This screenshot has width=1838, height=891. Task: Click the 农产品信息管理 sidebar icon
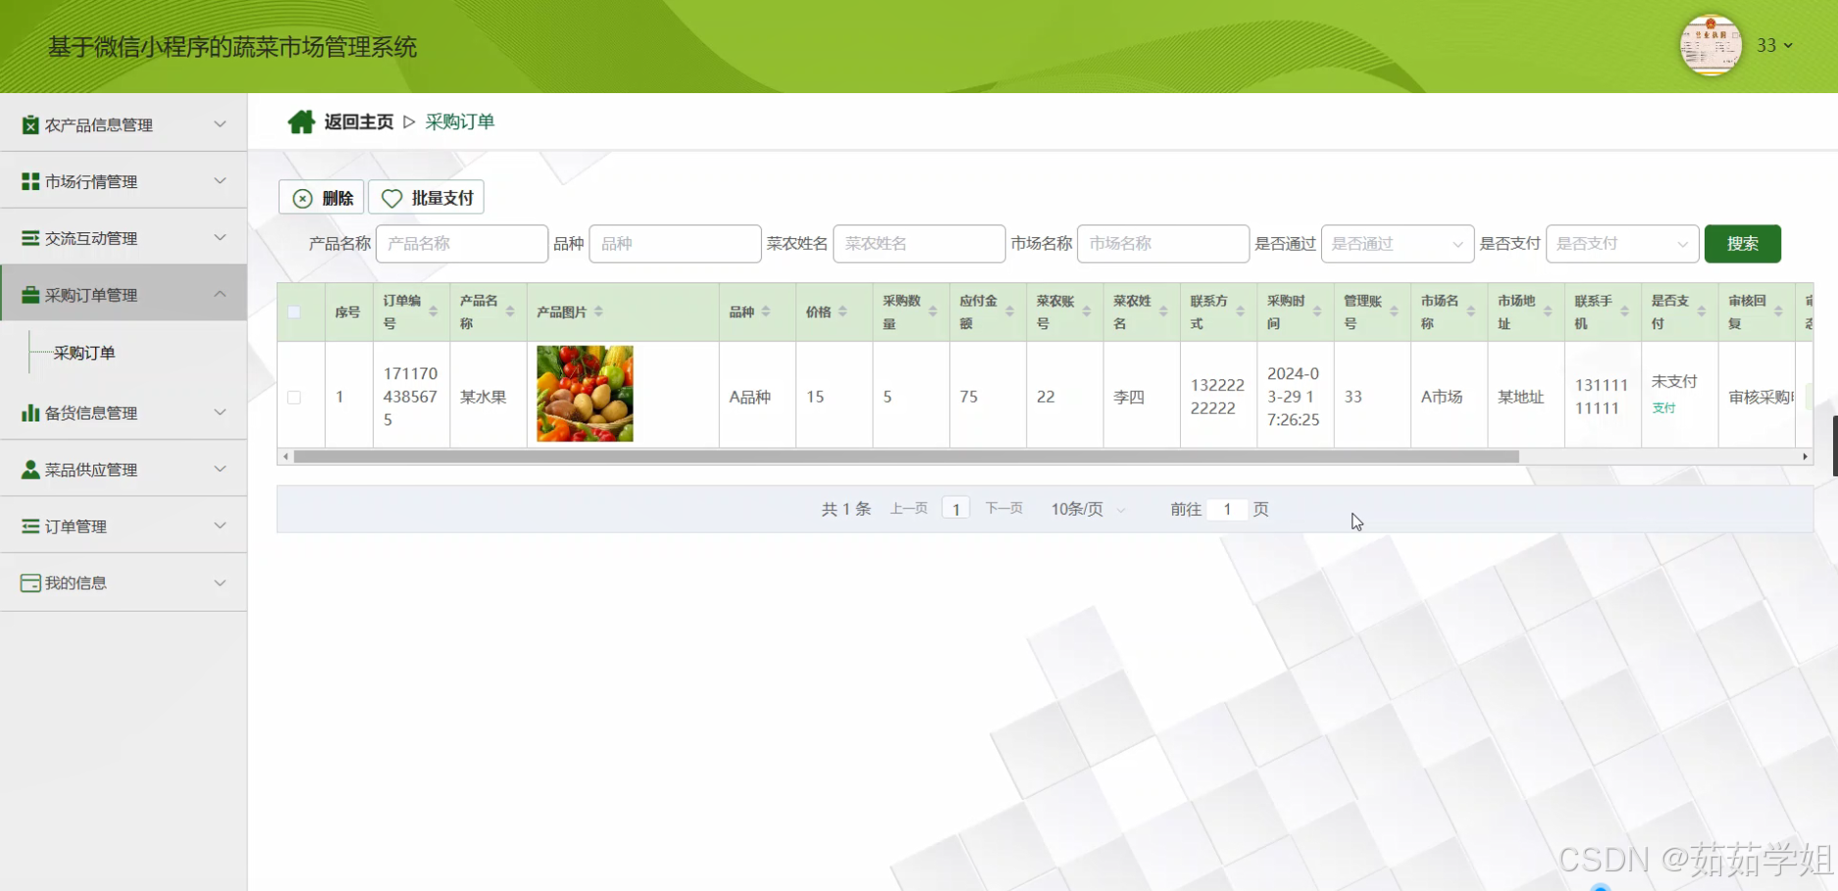30,124
